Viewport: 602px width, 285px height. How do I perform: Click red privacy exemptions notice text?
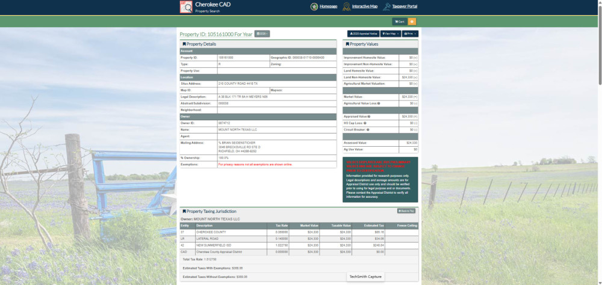pos(255,165)
